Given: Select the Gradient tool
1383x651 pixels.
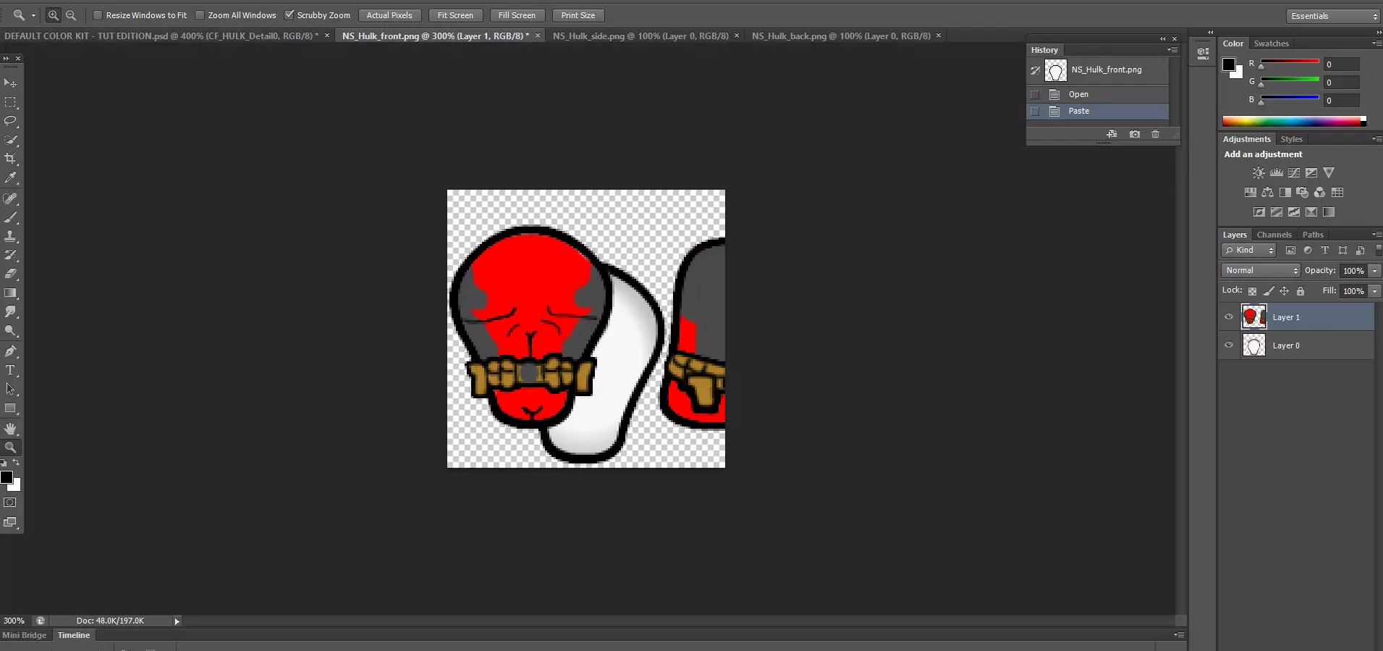Looking at the screenshot, I should coord(10,293).
